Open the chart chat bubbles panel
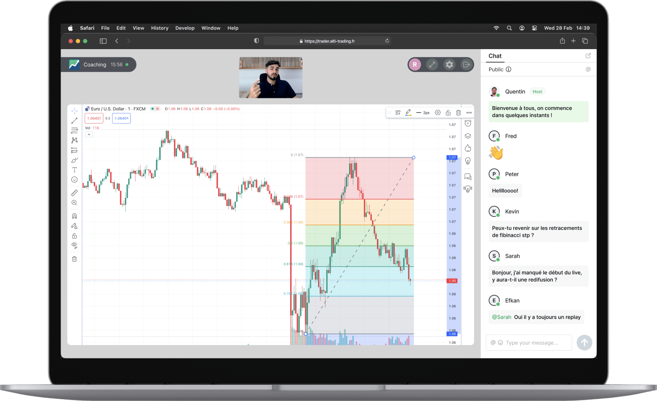657x401 pixels. click(468, 176)
